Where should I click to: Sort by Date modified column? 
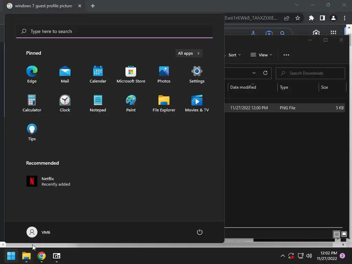pyautogui.click(x=243, y=87)
